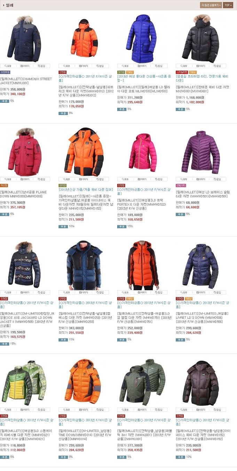Click the green-yellow Snowy Reversible down jacket thumbnail
Screen dimensions: 237x471
25,382
